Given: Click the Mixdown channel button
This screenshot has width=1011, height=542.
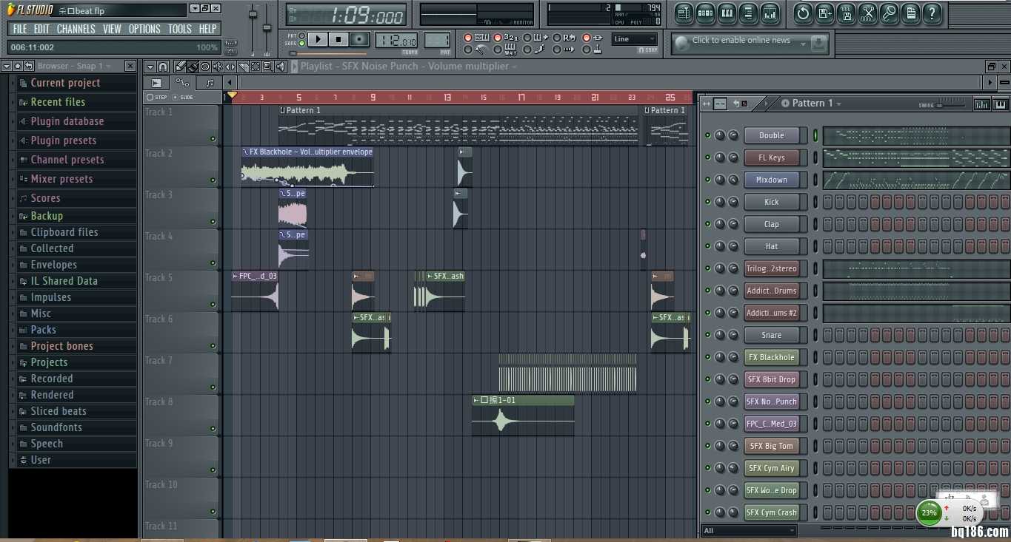Looking at the screenshot, I should click(x=771, y=180).
